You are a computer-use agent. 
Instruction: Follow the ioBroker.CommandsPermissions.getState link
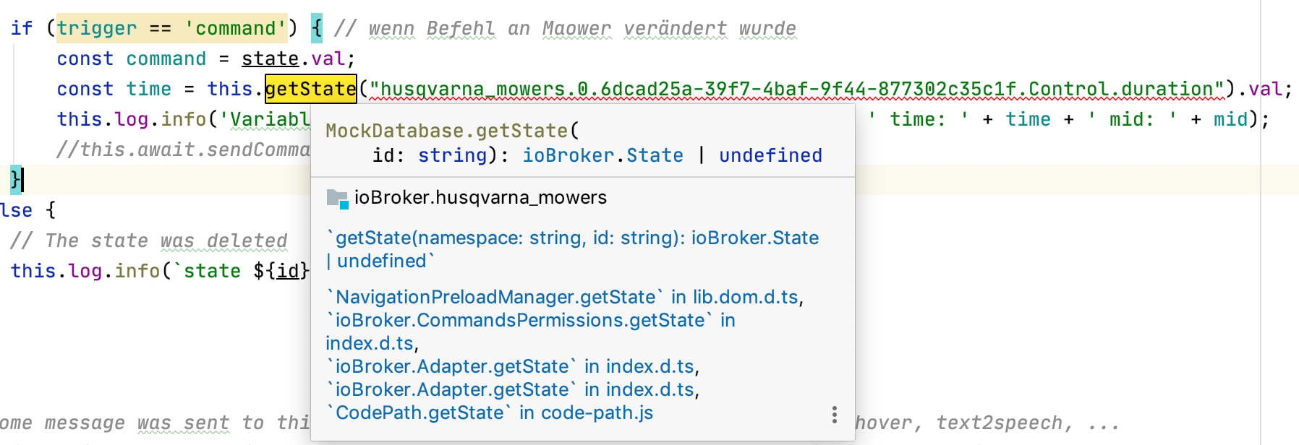519,320
